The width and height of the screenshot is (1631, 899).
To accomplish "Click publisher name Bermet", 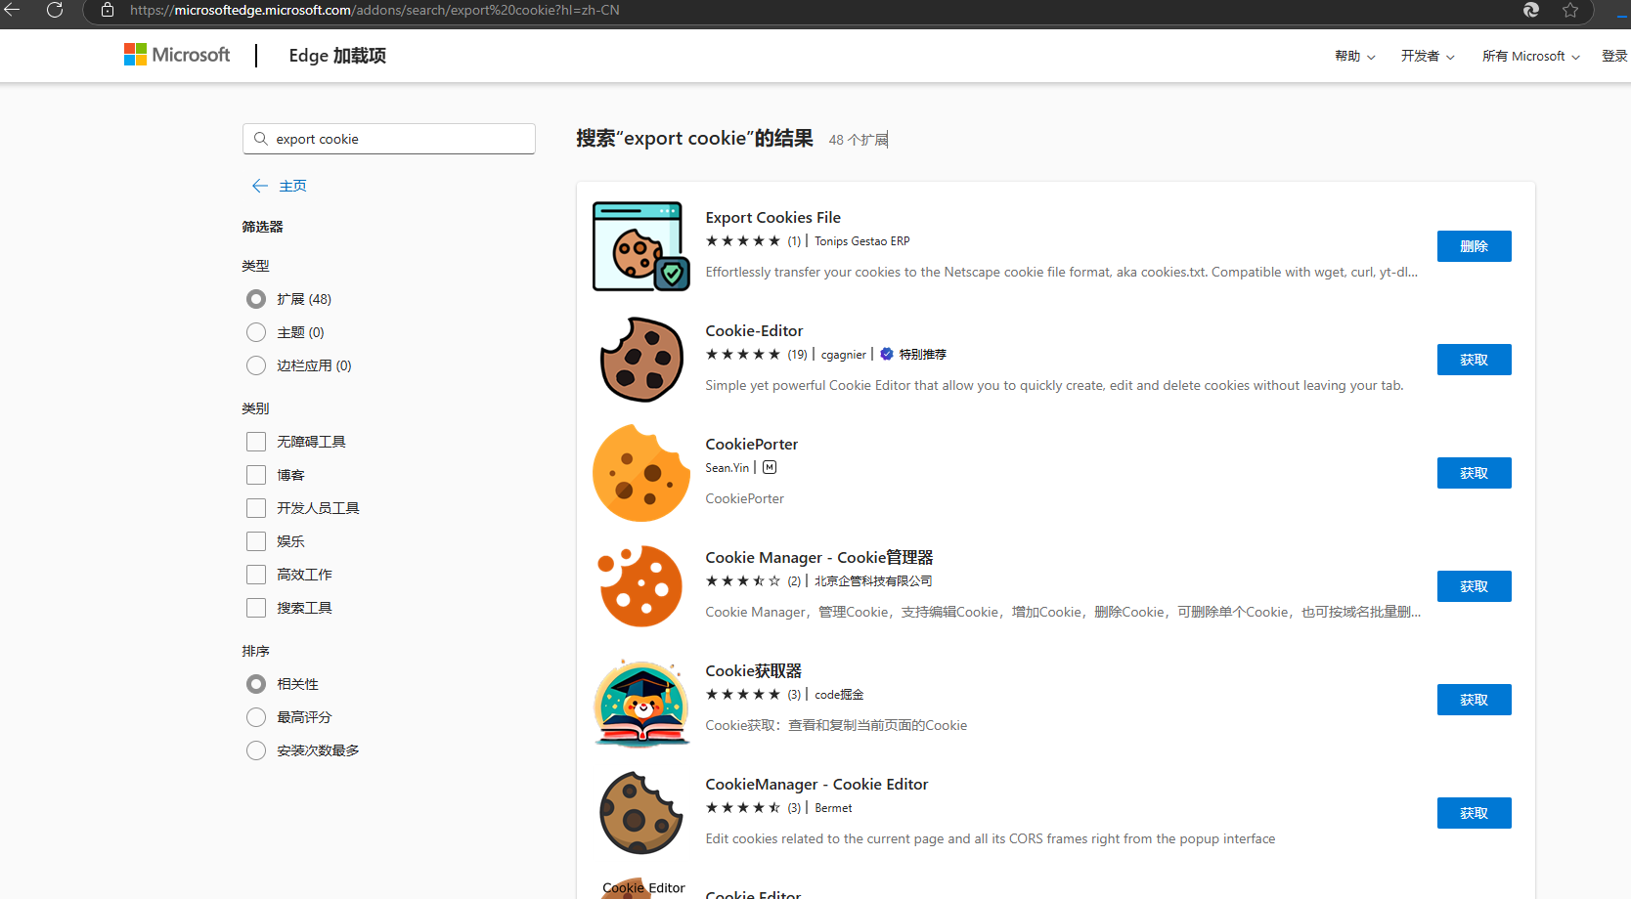I will tap(833, 808).
